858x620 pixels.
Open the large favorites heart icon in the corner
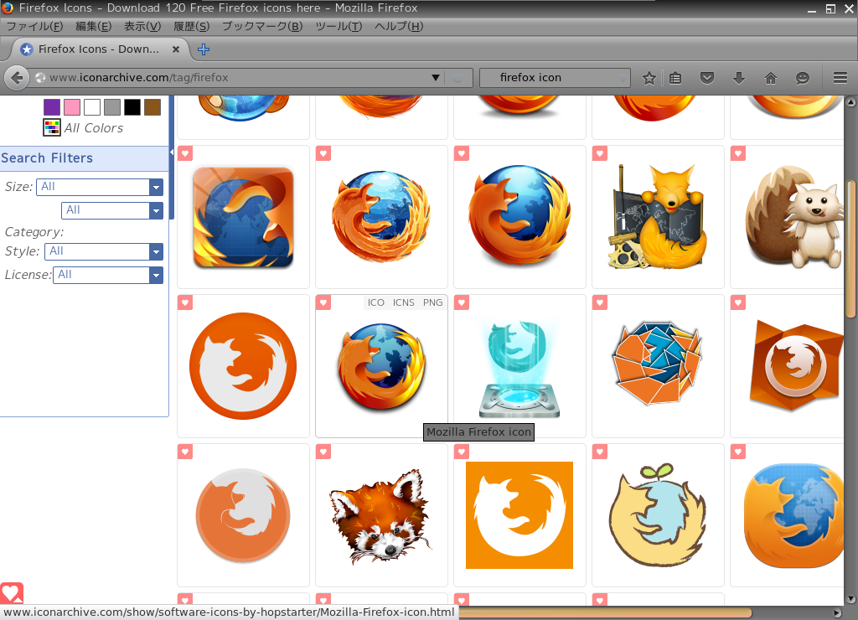(x=12, y=593)
